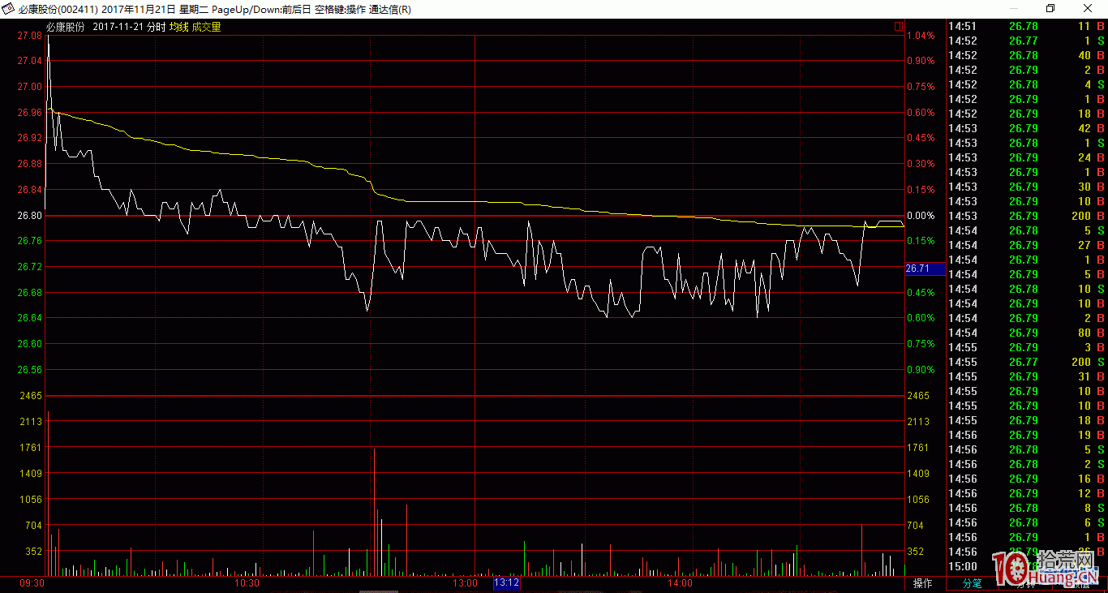Click the 必康股份 name in chart header
Screen dimensions: 1108x593
[x=66, y=27]
